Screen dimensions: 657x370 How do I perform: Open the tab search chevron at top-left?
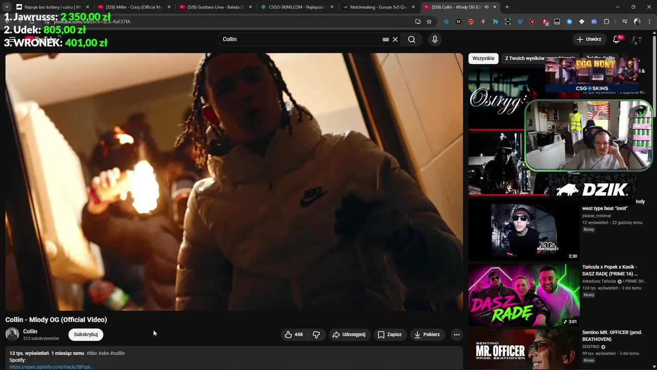(x=7, y=7)
